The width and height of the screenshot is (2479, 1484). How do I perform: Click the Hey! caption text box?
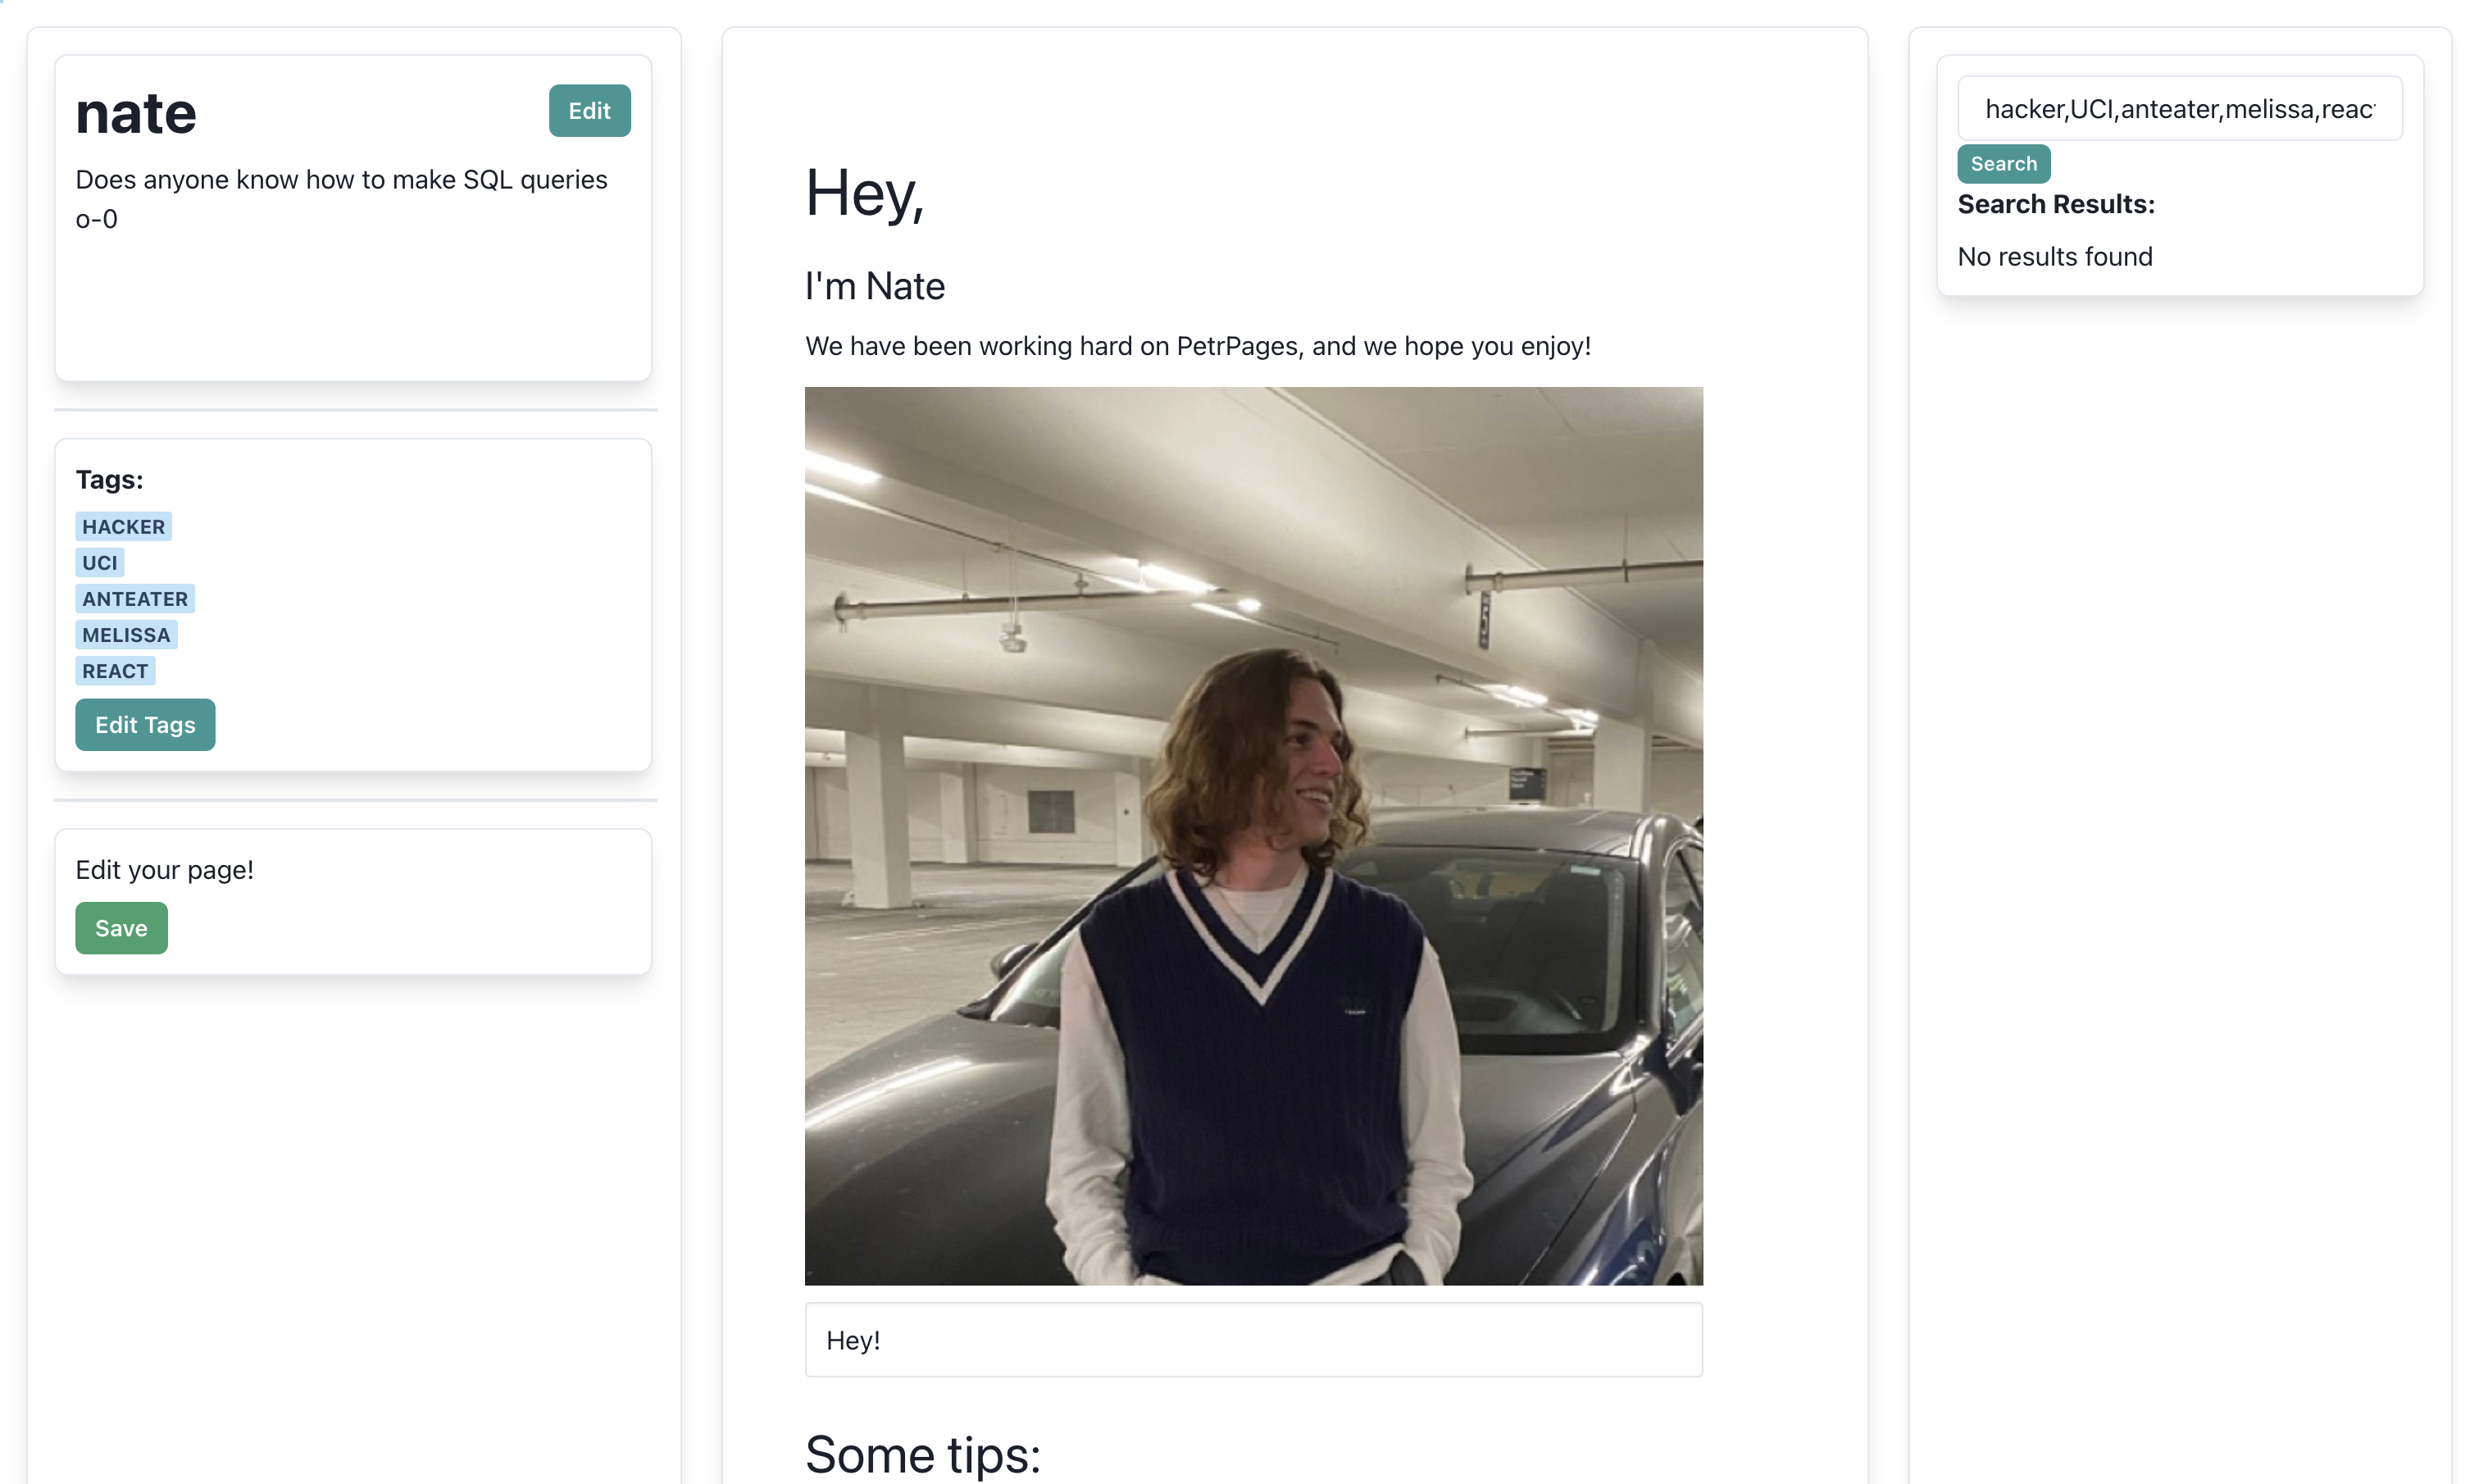1253,1339
